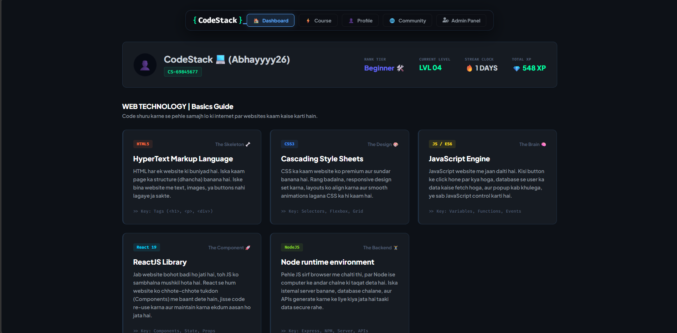
Task: Open the Dashboard tab
Action: click(x=270, y=20)
